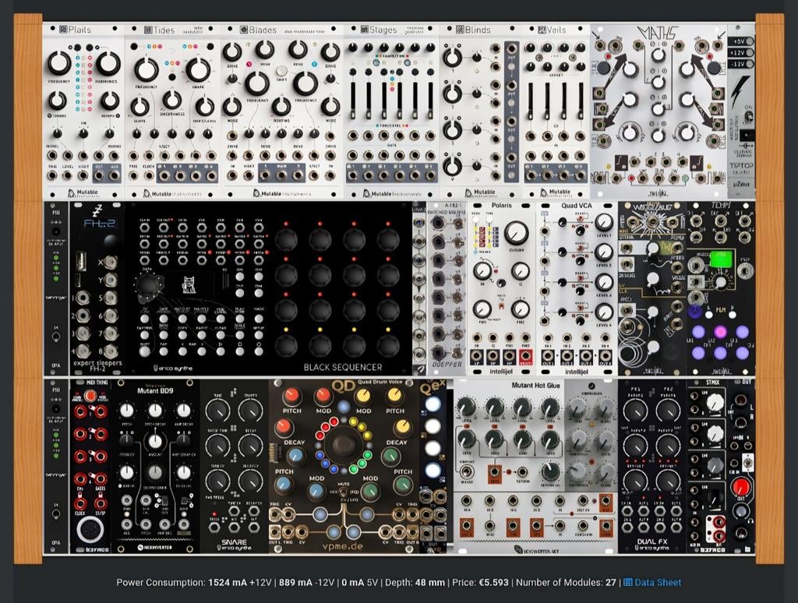Screen dimensions: 798x603
Task: Select the Tides module
Action: (x=173, y=111)
